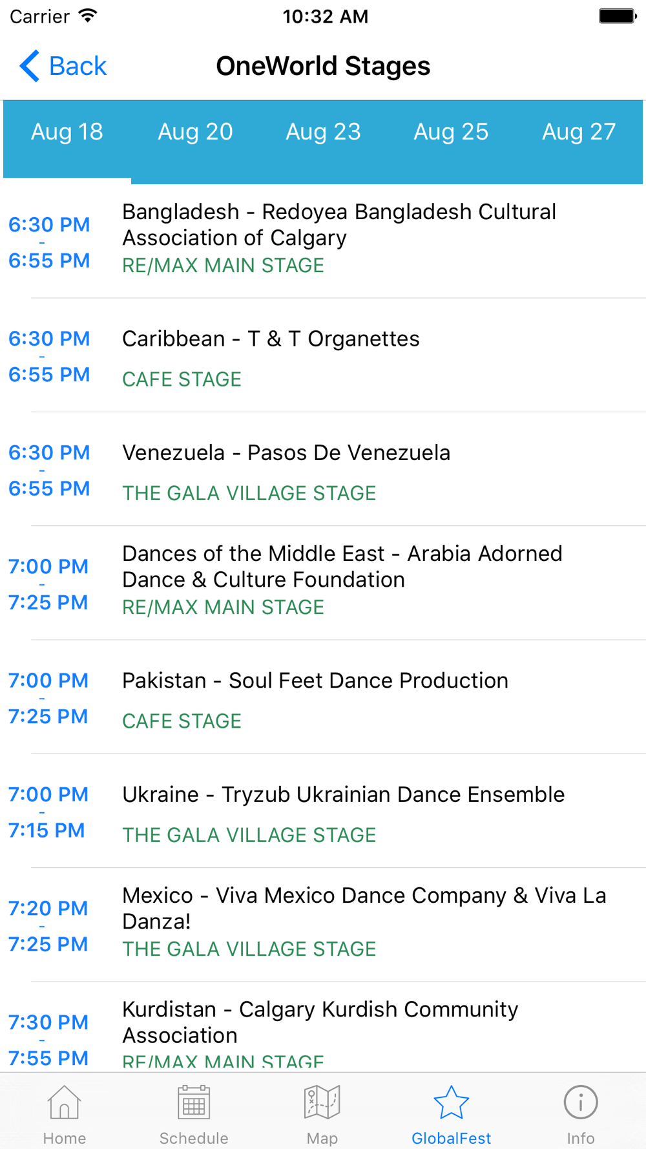This screenshot has height=1149, width=646.
Task: Tap the Wi-Fi signal icon
Action: pos(87,16)
